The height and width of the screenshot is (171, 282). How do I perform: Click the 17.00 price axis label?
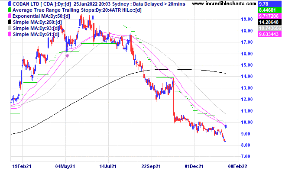pyautogui.click(x=247, y=42)
